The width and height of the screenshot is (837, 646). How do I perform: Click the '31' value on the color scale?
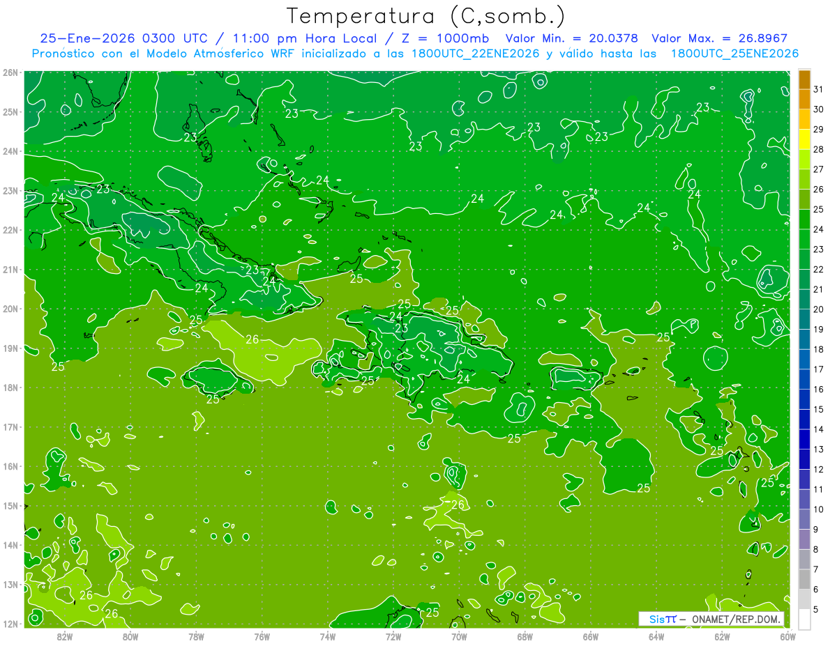pos(818,89)
